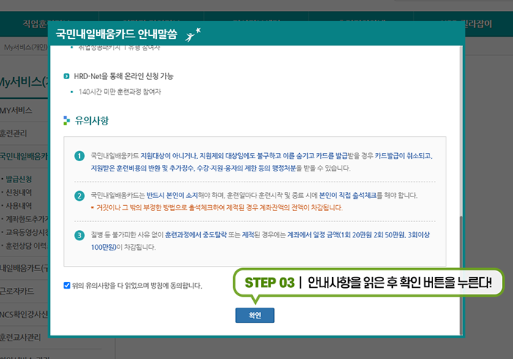Image resolution: width=513 pixels, height=359 pixels.
Task: Select 국민내일배움카드 section in left menu
Action: 24,156
